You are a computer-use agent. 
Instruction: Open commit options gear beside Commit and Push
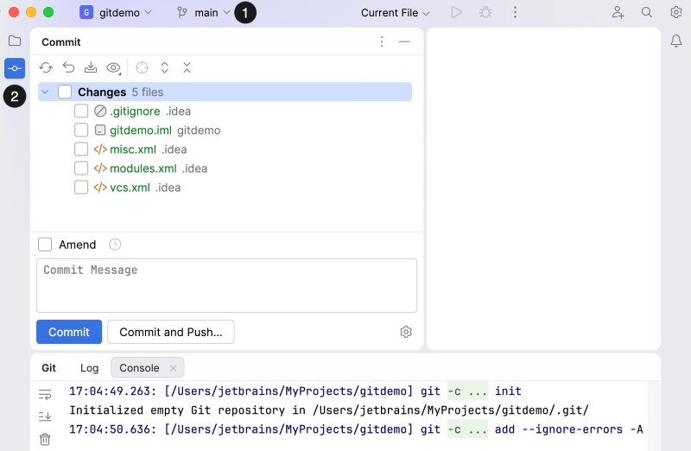click(x=406, y=332)
